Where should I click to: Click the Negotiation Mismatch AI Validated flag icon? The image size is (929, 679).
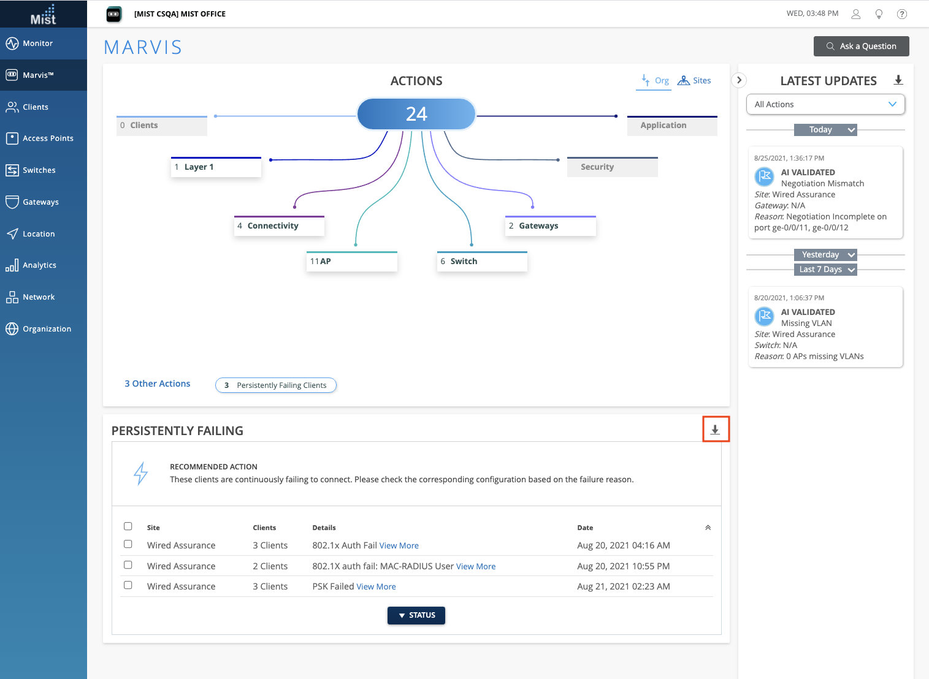[x=764, y=177]
